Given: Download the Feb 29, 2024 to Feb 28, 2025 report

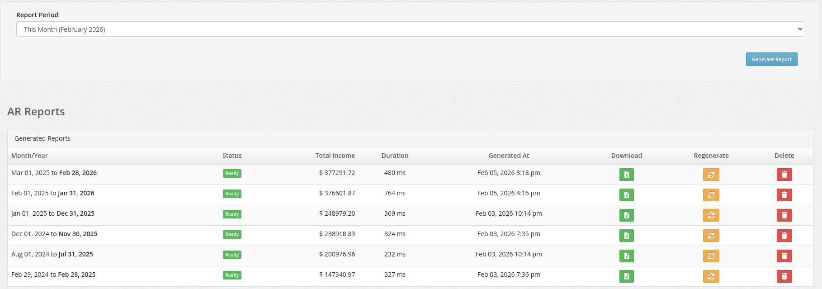Looking at the screenshot, I should pyautogui.click(x=626, y=276).
